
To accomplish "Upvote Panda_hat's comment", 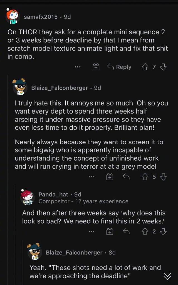I will pos(145,231).
